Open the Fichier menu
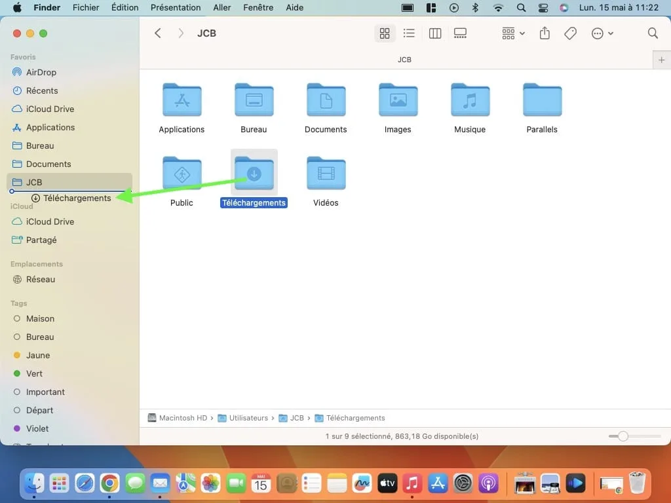Image resolution: width=671 pixels, height=503 pixels. click(86, 7)
